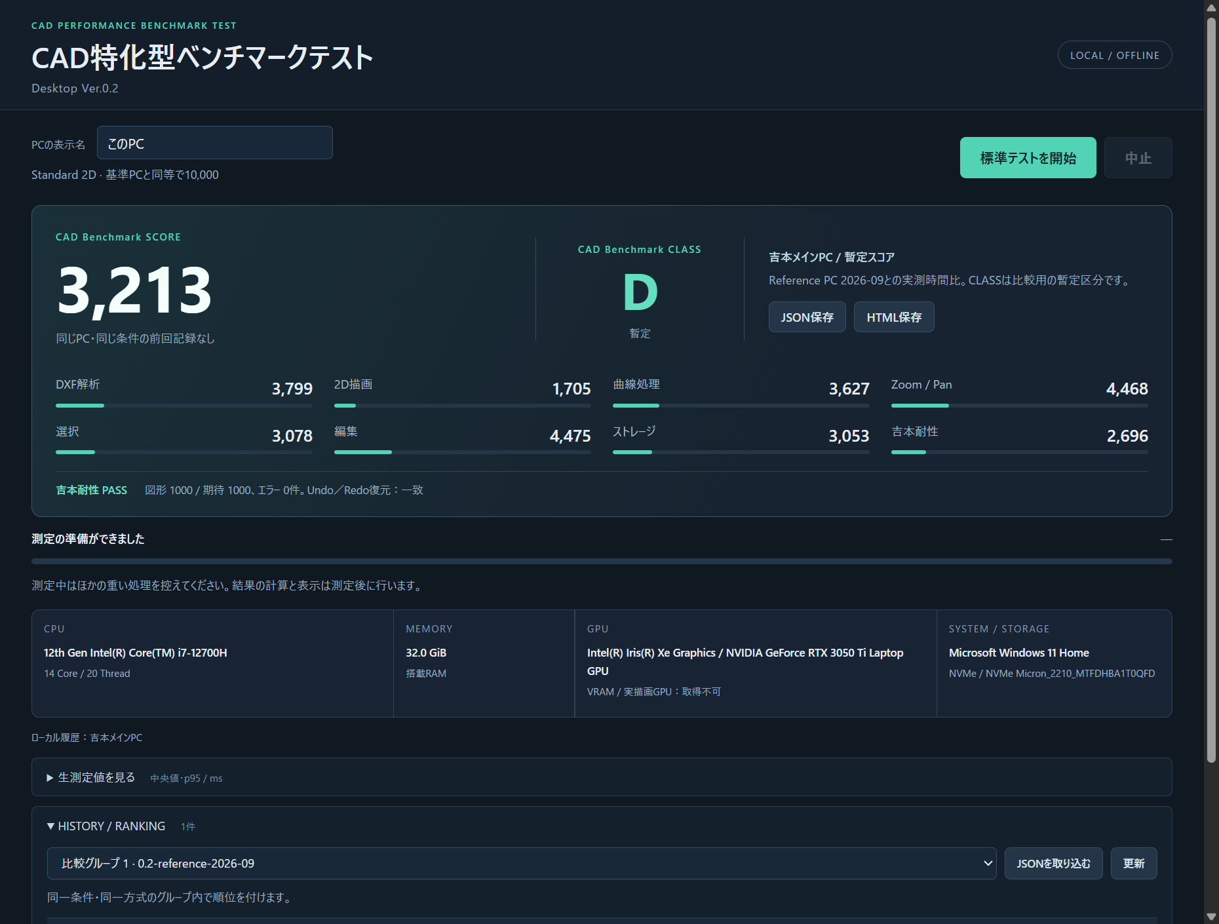The width and height of the screenshot is (1219, 924).
Task: Click the NVMe Micron_2210 storage text
Action: [x=1052, y=674]
